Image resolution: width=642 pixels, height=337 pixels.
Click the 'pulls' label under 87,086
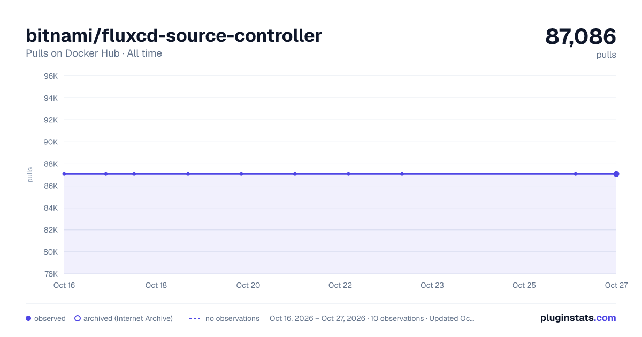pos(606,55)
